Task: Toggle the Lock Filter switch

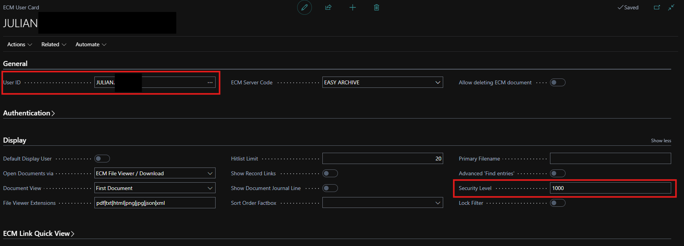Action: coord(557,203)
